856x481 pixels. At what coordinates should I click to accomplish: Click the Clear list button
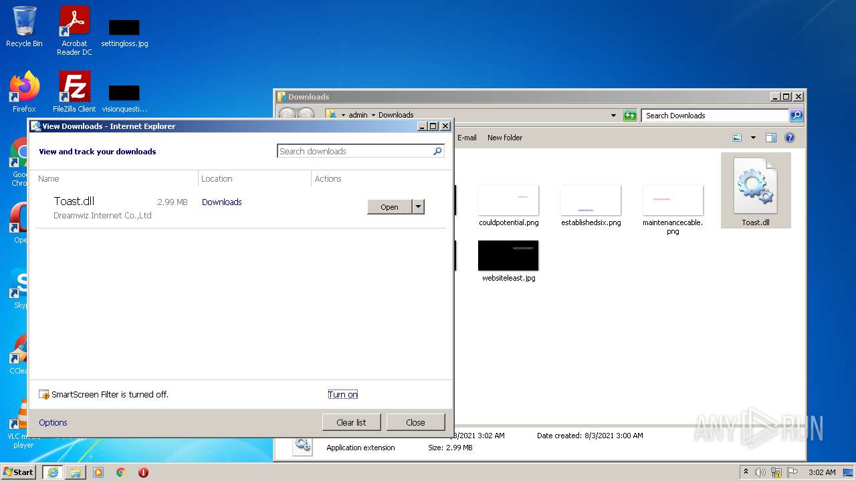(x=351, y=422)
